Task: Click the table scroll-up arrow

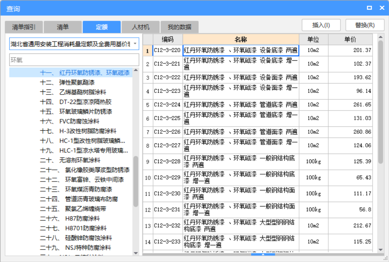Action: tap(380, 37)
